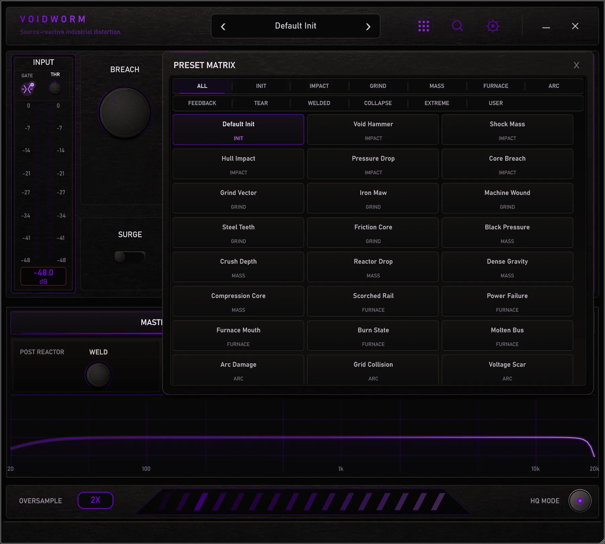Image resolution: width=605 pixels, height=544 pixels.
Task: Go to next preset with right chevron
Action: tap(368, 27)
